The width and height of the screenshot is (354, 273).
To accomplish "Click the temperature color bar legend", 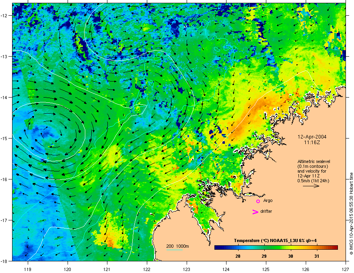I will point(276,248).
